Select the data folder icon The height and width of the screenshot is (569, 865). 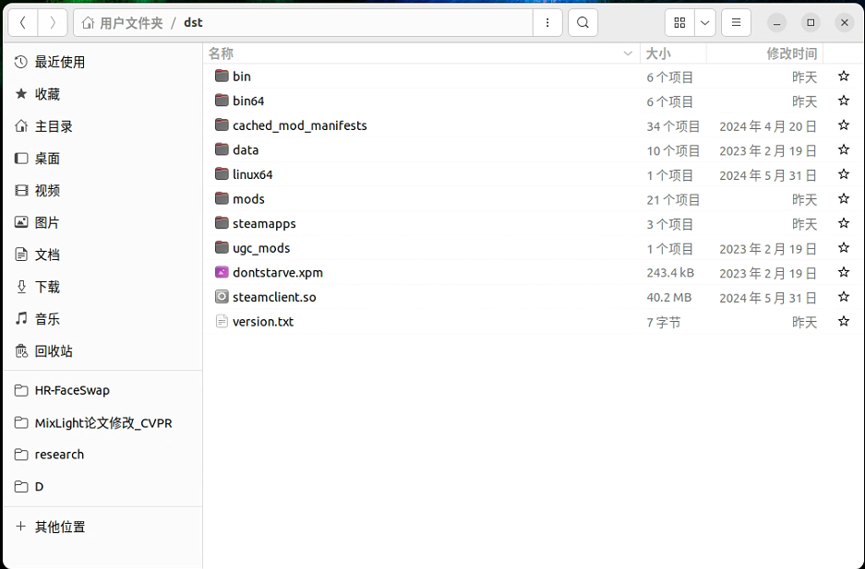click(222, 149)
